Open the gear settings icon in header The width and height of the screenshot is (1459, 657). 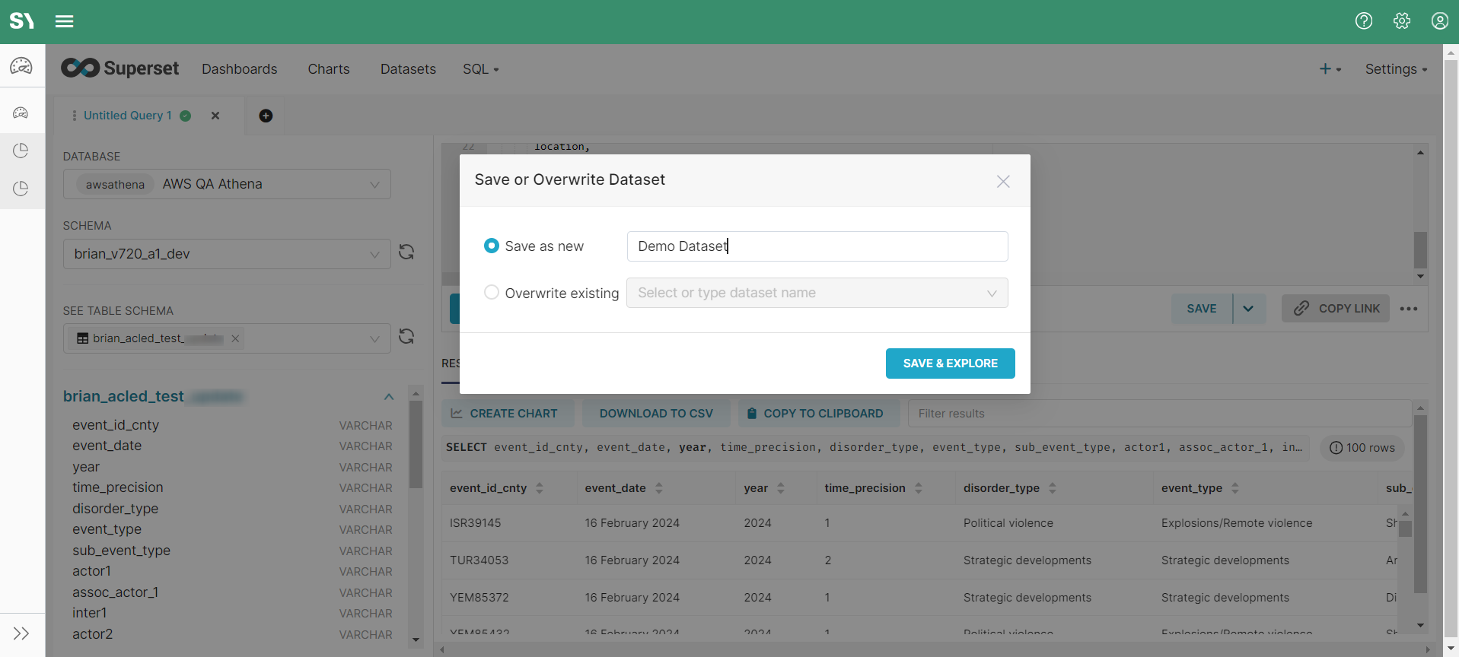tap(1401, 21)
